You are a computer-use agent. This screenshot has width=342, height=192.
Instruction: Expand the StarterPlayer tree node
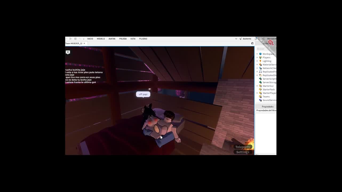[257, 93]
